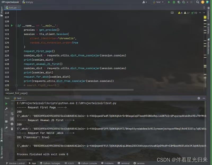Click the restore layout icon in Run panel
212x165 pixels.
6,121
